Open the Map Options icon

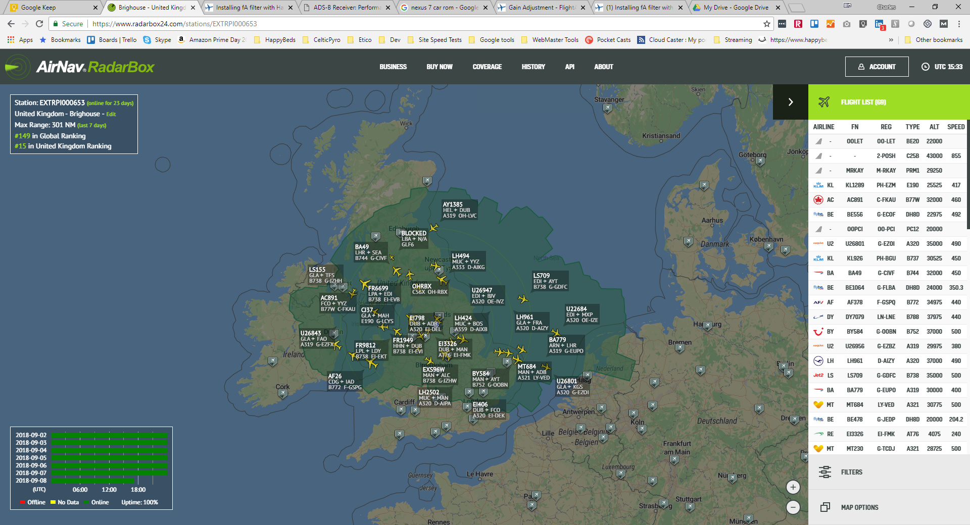pos(825,507)
